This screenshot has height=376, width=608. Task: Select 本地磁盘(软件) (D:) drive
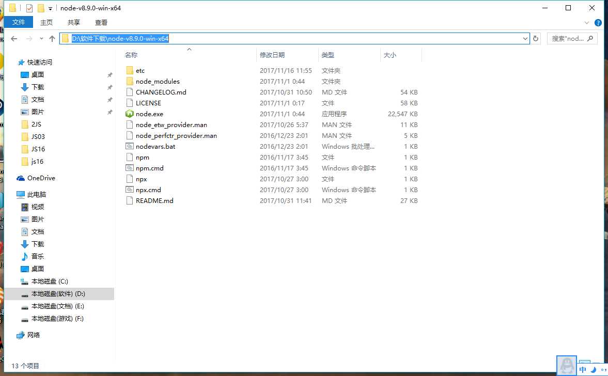coord(59,294)
